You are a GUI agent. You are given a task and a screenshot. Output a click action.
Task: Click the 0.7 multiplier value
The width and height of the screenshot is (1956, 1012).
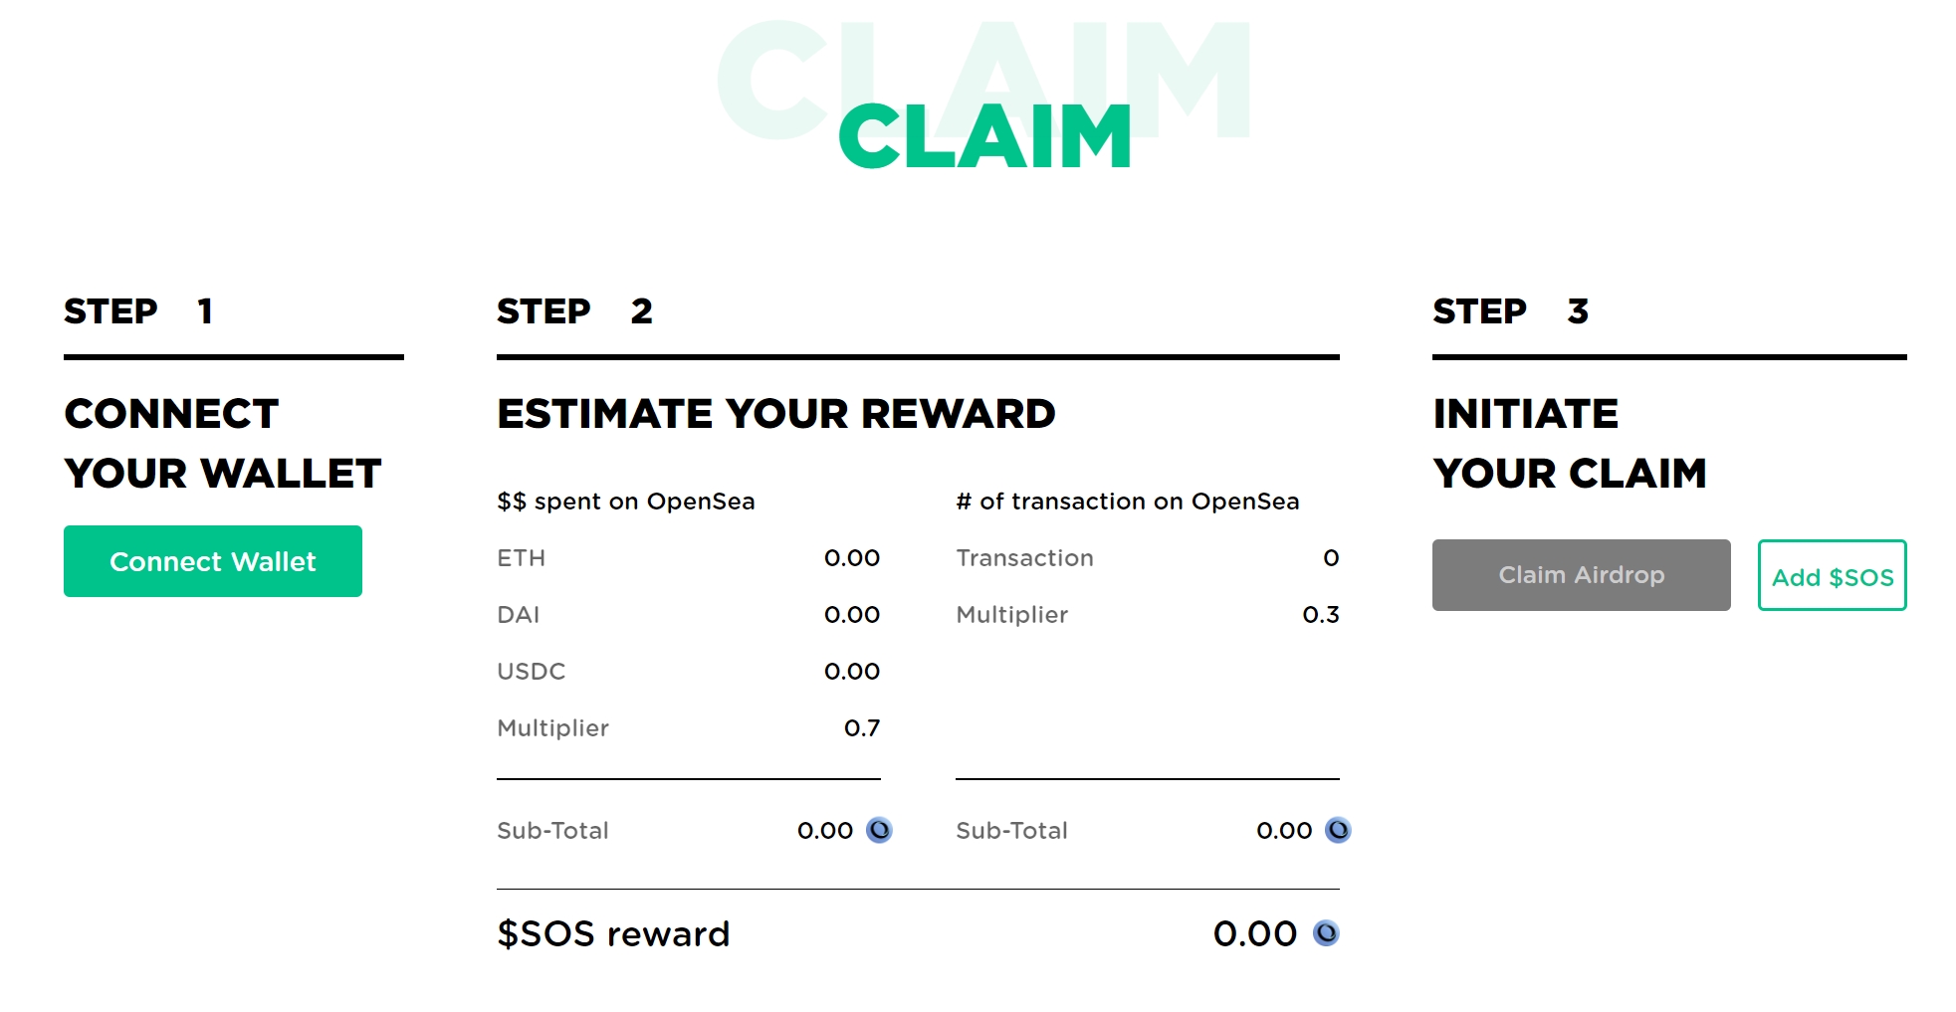point(861,728)
